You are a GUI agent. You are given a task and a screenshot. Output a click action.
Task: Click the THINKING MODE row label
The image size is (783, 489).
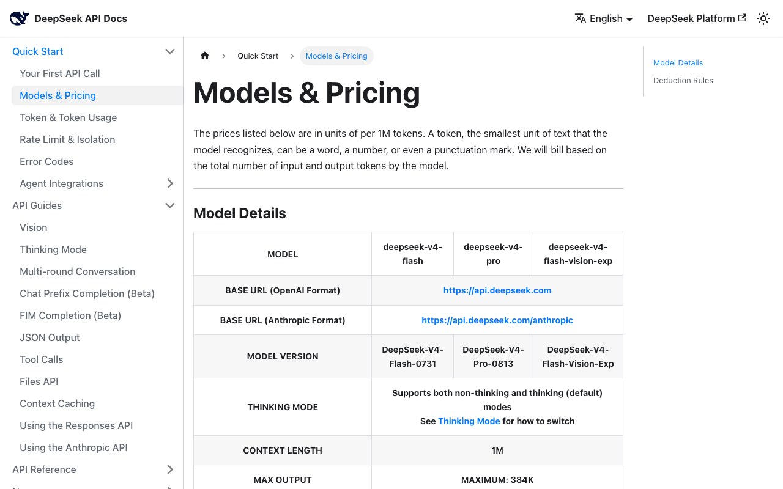pyautogui.click(x=283, y=407)
